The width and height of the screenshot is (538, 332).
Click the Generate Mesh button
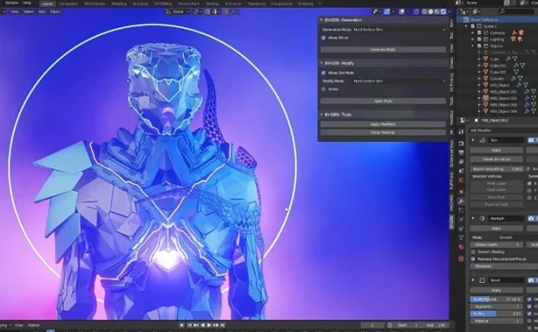coord(383,50)
